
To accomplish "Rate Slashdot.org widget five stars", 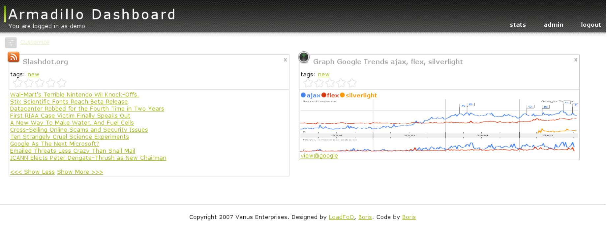I will coord(62,83).
